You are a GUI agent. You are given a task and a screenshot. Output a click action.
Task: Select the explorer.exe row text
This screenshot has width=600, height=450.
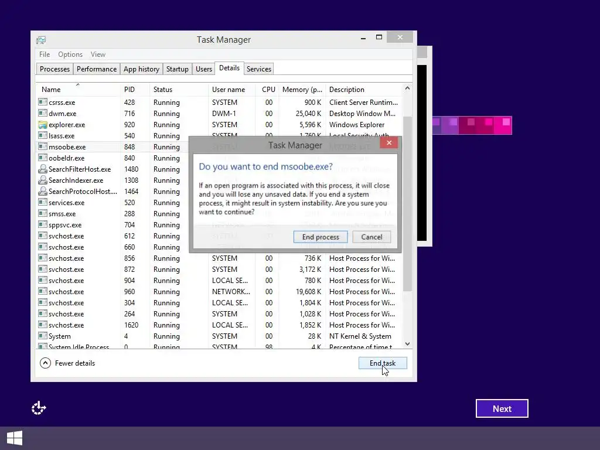67,125
